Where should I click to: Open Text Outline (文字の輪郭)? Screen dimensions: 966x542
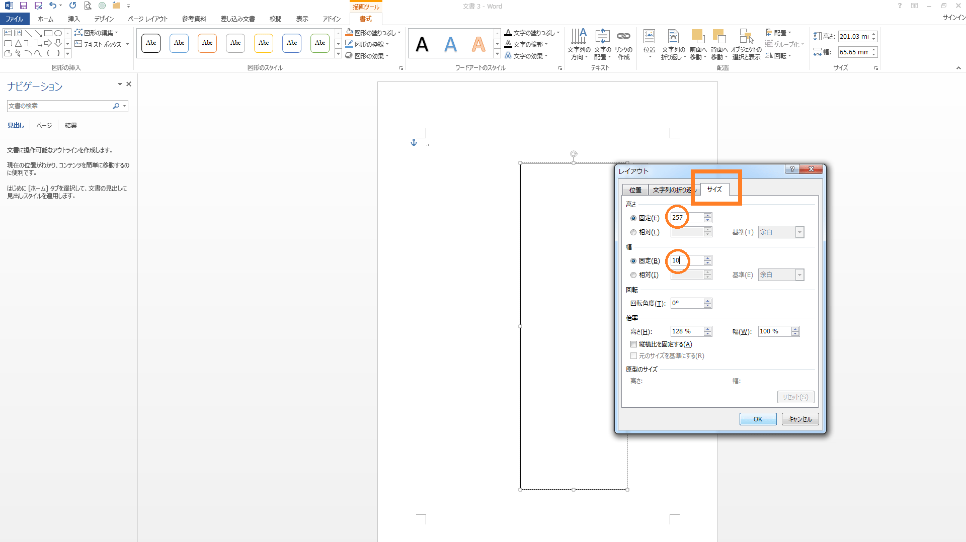(526, 44)
